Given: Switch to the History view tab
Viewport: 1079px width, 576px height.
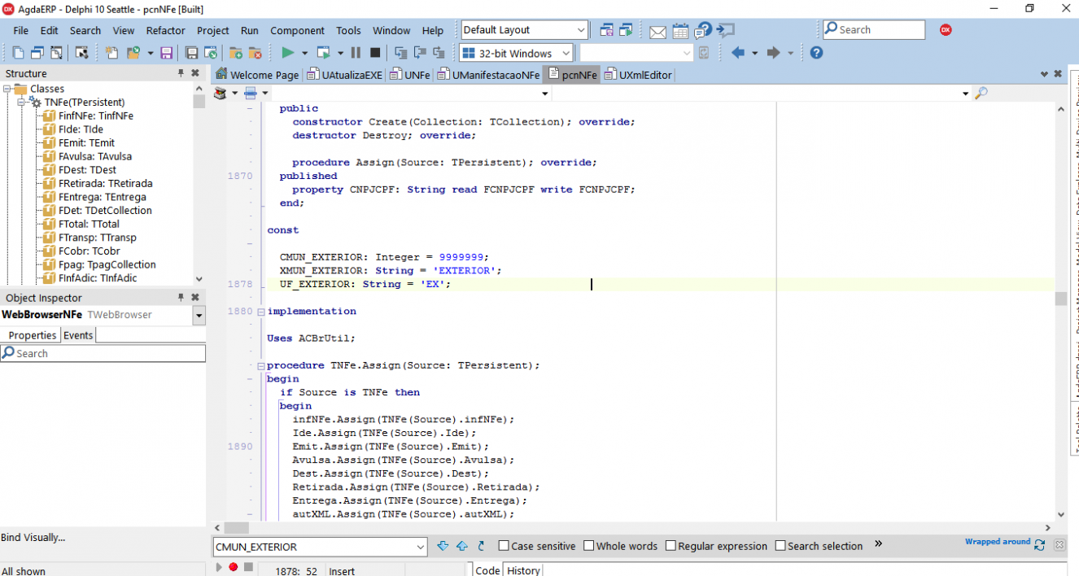Looking at the screenshot, I should [523, 570].
